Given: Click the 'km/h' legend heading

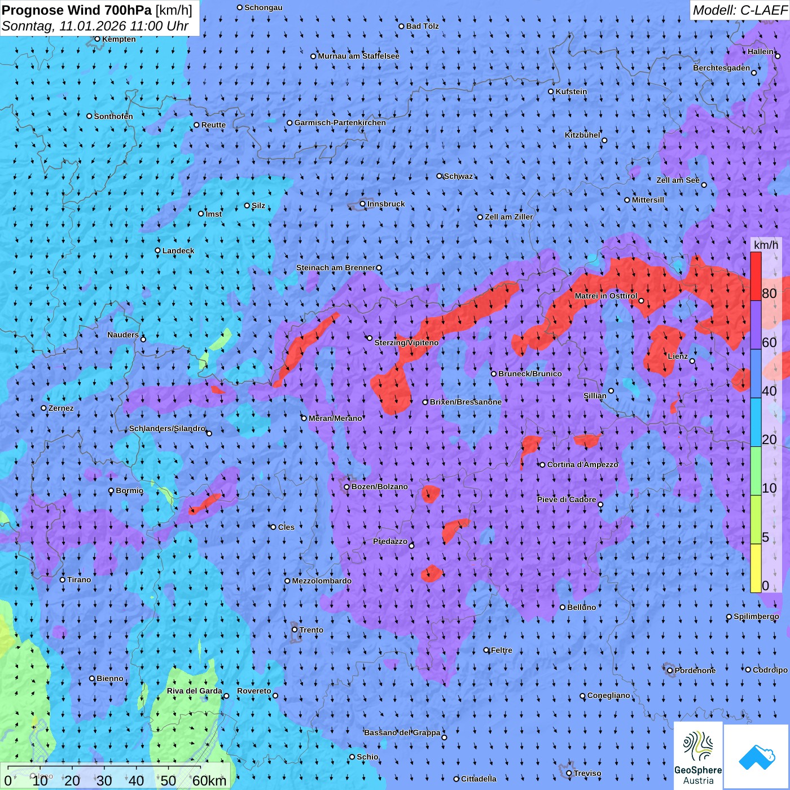Looking at the screenshot, I should [766, 245].
